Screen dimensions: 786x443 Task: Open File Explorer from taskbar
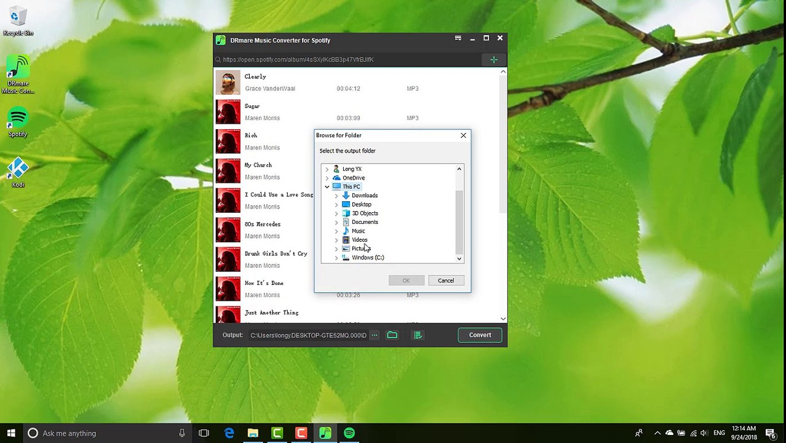253,433
